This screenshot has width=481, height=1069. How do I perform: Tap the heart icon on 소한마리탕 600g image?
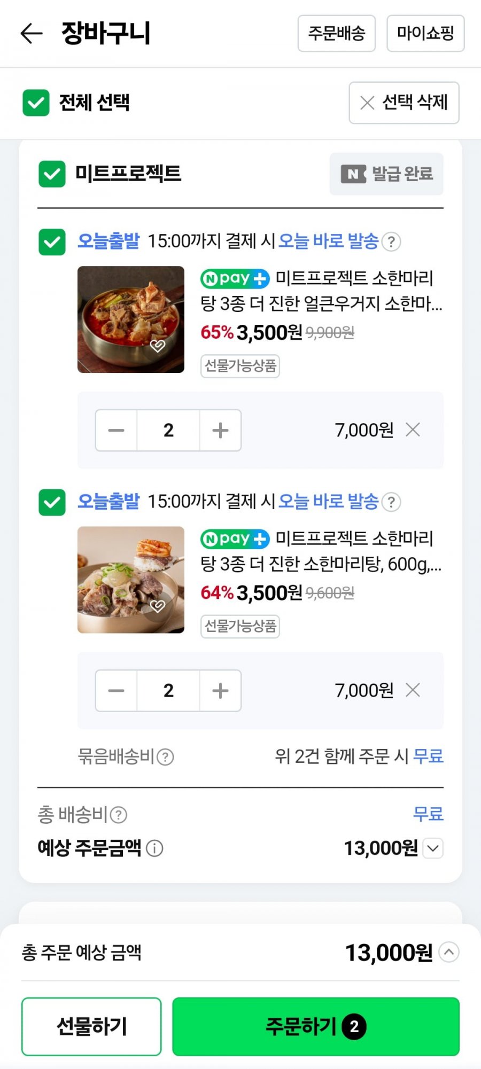(x=157, y=606)
